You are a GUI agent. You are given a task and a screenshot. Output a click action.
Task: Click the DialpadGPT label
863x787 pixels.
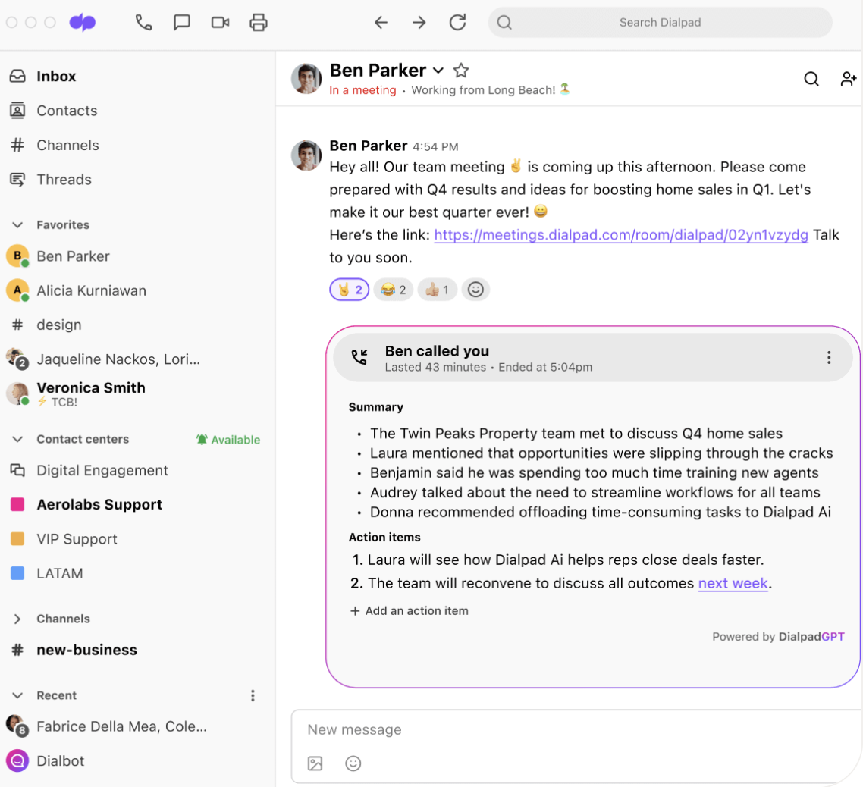coord(811,637)
